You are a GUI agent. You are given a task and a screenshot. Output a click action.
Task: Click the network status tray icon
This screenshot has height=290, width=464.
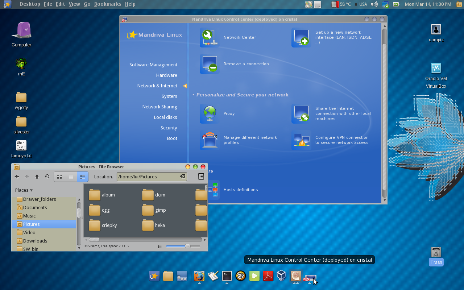pyautogui.click(x=385, y=4)
